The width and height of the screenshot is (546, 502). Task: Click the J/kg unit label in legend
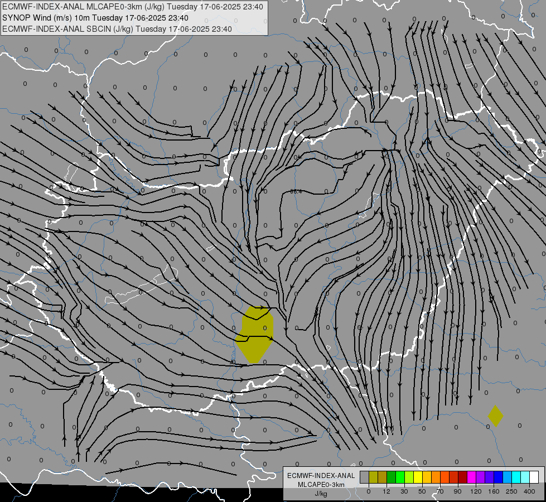click(x=321, y=494)
